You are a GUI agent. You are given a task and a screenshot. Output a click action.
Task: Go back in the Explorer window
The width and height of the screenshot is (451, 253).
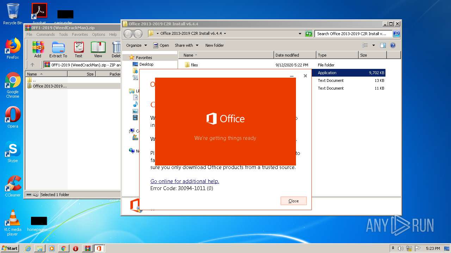point(128,34)
